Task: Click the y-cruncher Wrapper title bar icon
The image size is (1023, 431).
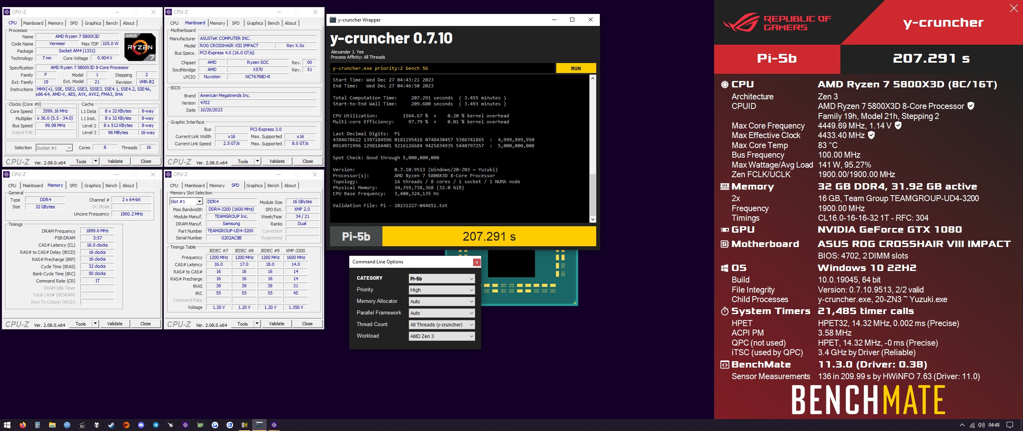Action: tap(332, 20)
